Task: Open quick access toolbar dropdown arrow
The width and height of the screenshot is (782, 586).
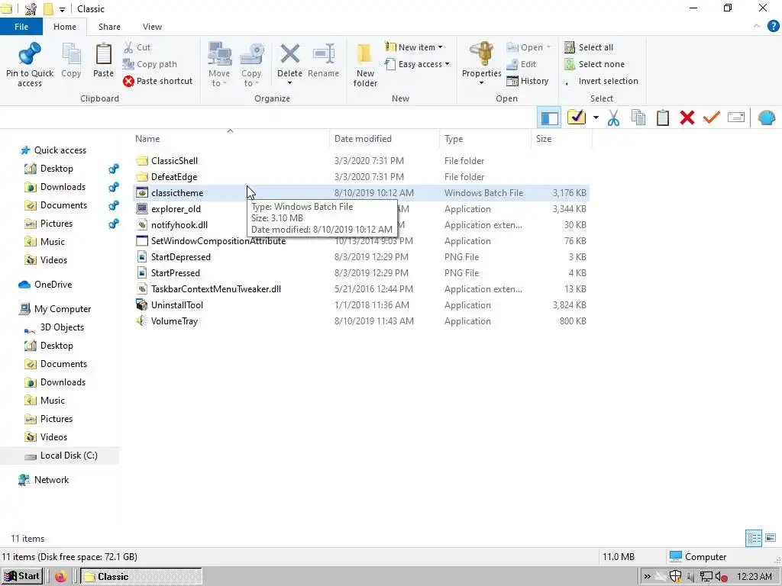Action: pyautogui.click(x=62, y=9)
